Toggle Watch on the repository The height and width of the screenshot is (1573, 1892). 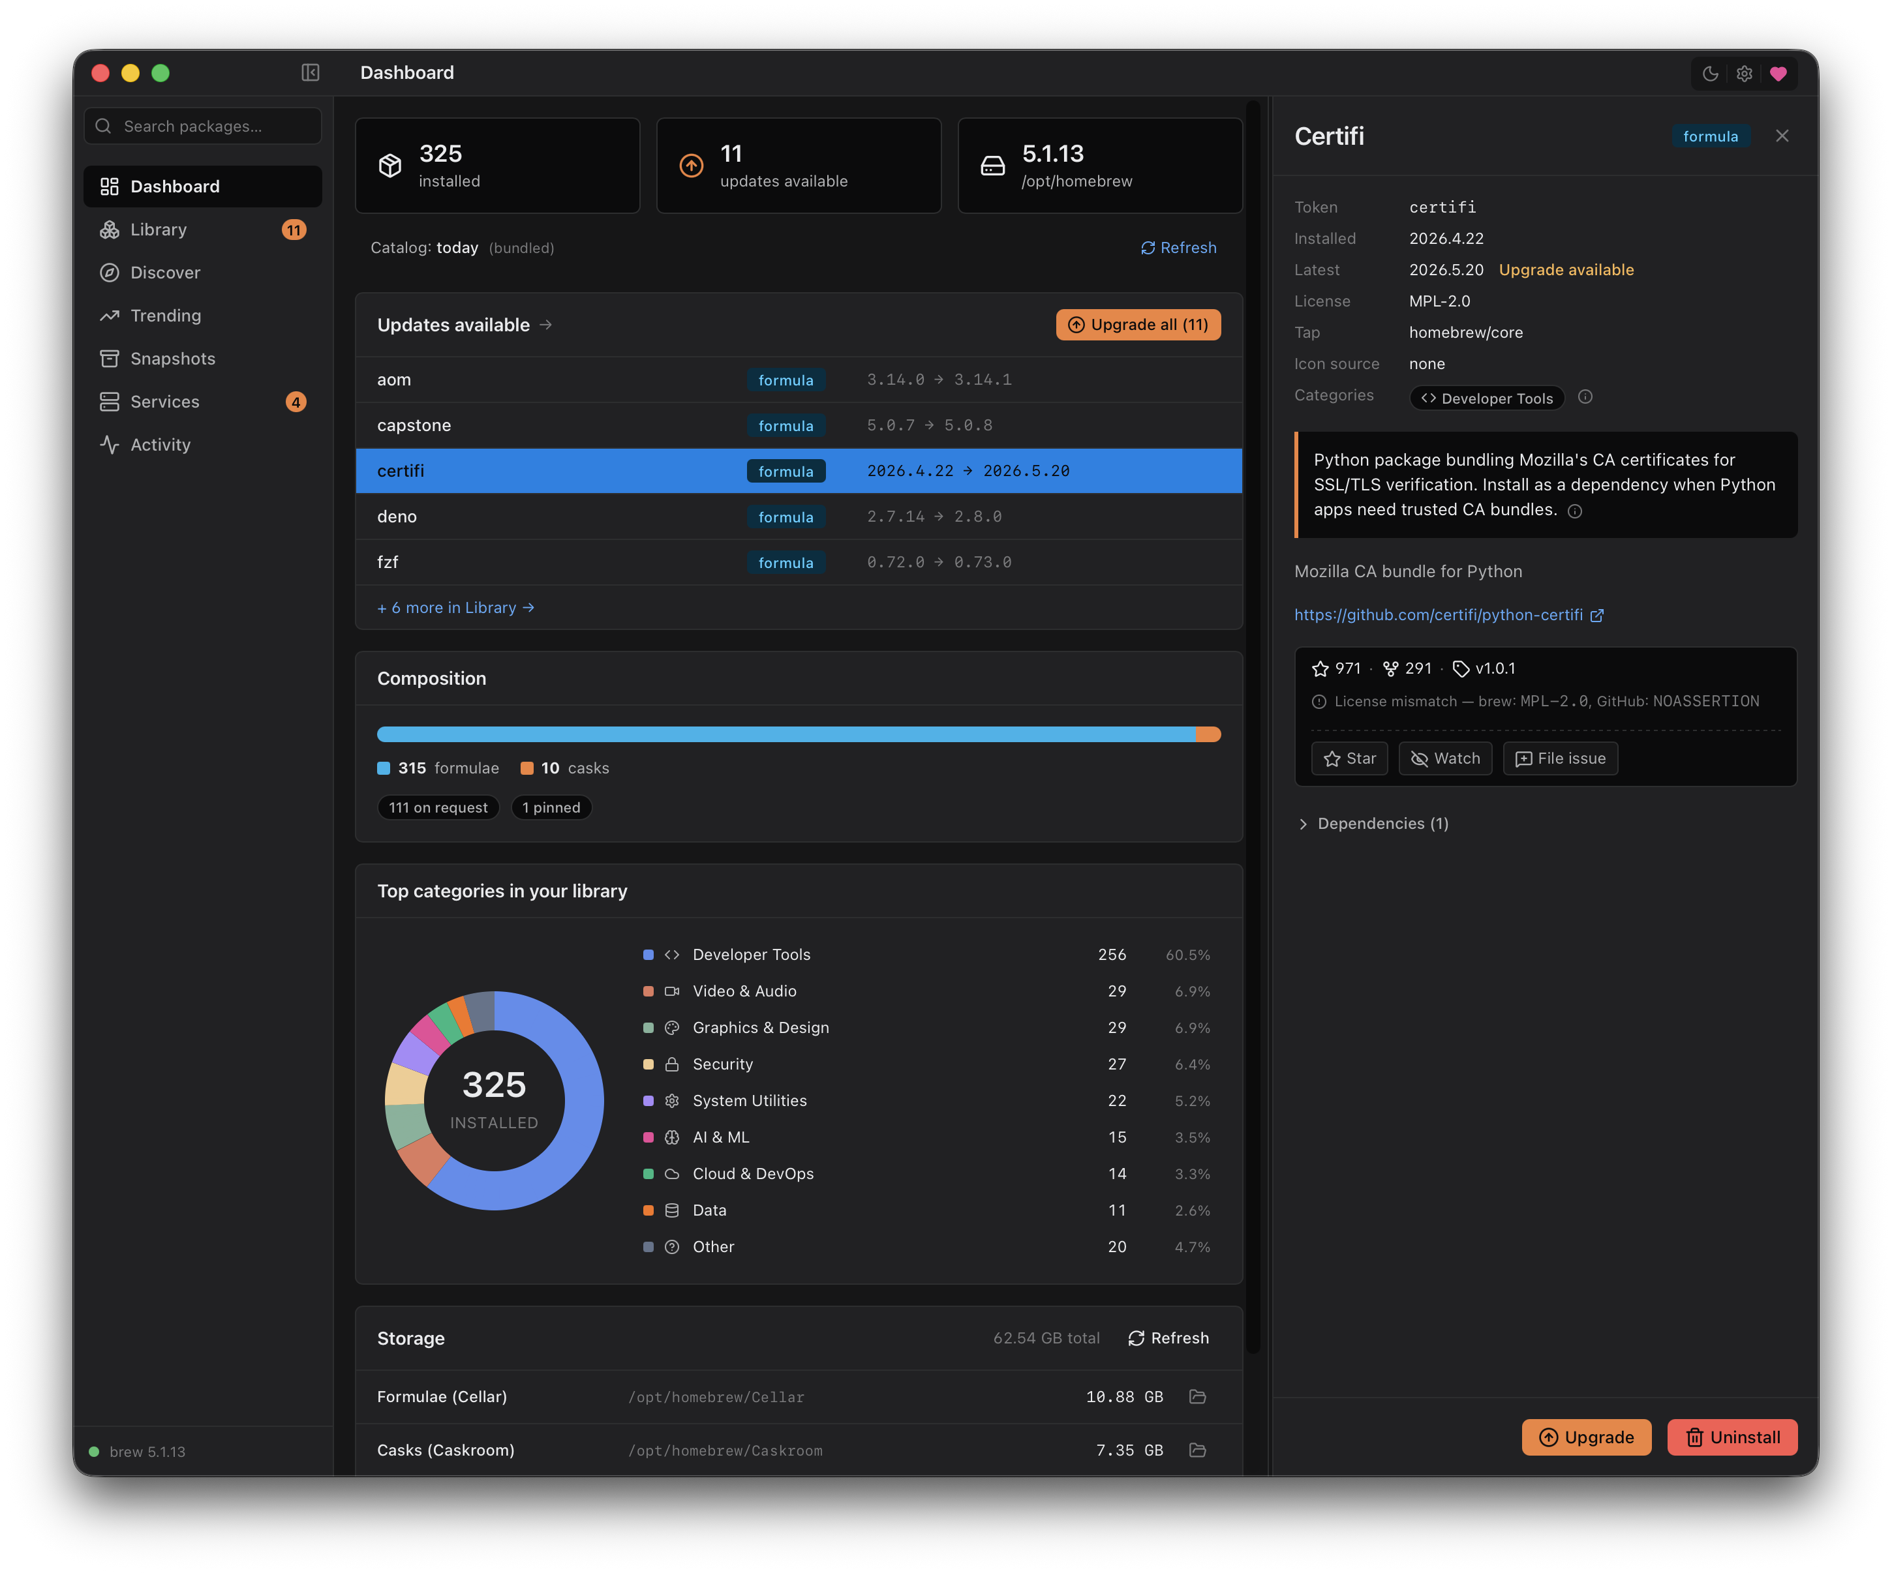(x=1445, y=758)
